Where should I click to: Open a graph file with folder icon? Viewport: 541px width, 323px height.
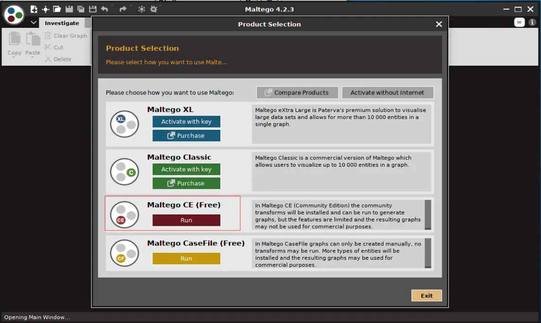point(57,9)
